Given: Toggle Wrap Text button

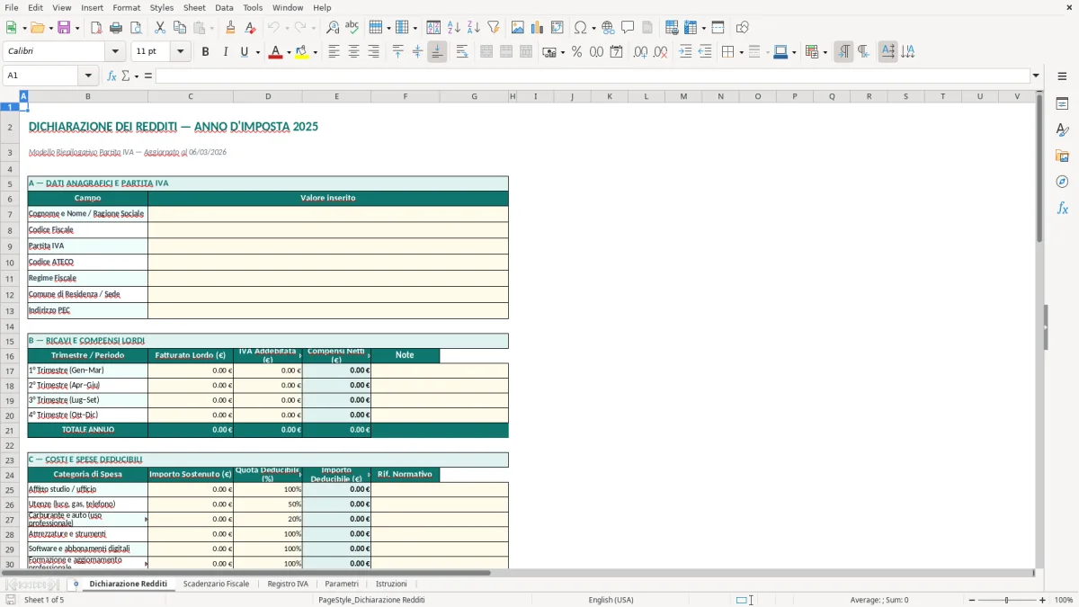Looking at the screenshot, I should tap(462, 52).
